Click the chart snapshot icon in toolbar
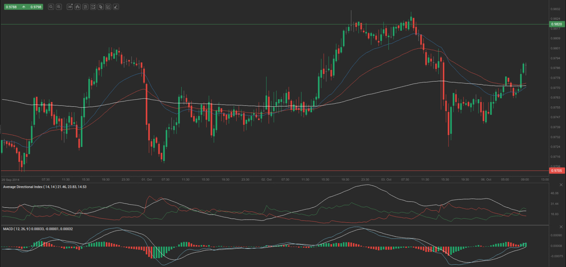The width and height of the screenshot is (566, 267). [x=93, y=7]
